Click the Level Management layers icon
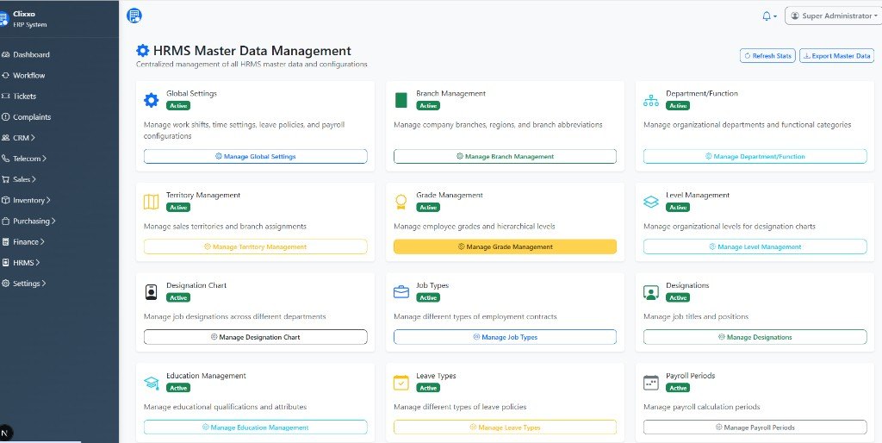 tap(651, 202)
